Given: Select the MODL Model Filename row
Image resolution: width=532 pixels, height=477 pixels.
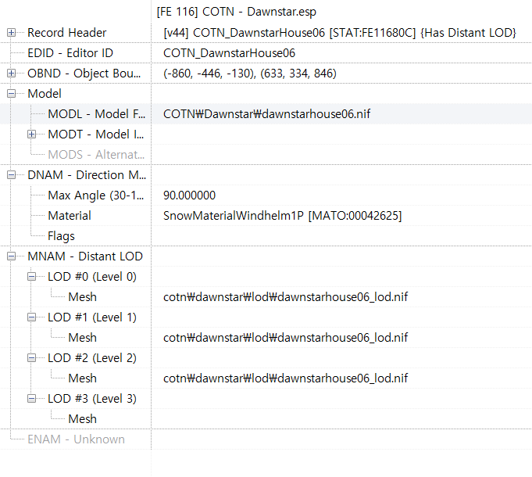Looking at the screenshot, I should pos(95,114).
